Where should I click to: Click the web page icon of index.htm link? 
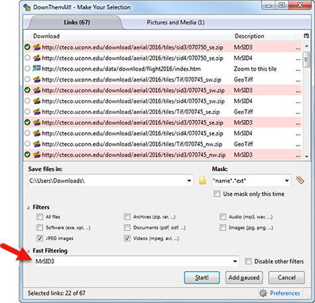(x=36, y=68)
